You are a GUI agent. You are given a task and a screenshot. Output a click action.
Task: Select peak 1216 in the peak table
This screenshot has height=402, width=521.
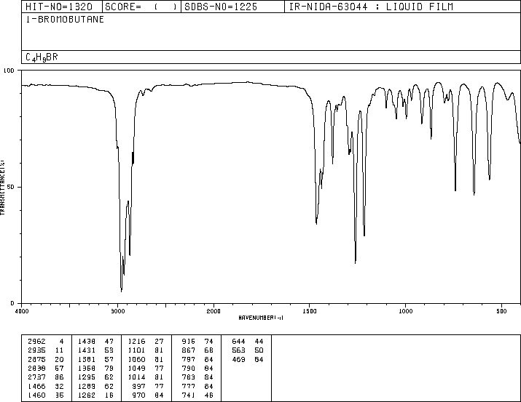136,342
